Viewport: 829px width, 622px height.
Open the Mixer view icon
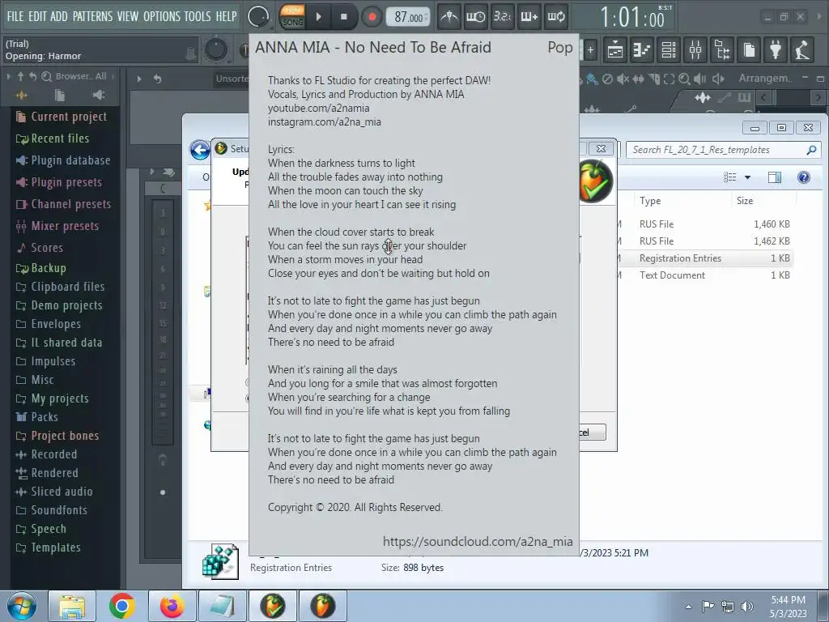pyautogui.click(x=695, y=50)
